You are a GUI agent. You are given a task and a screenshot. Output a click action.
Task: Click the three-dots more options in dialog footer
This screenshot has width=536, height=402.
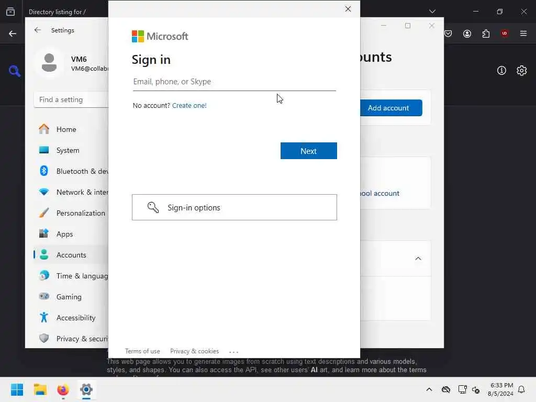234,351
